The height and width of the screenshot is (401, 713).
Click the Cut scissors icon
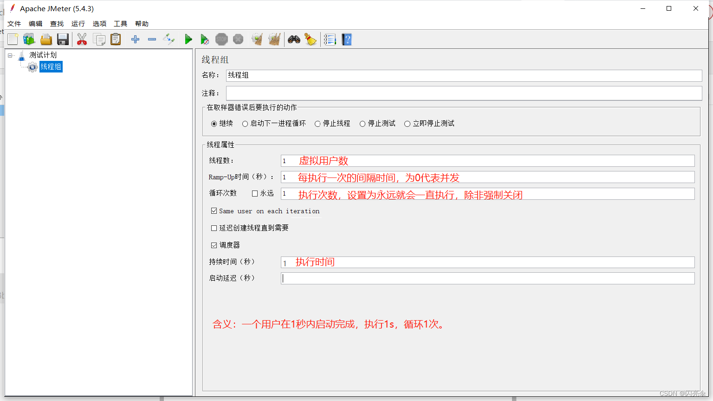[82, 39]
